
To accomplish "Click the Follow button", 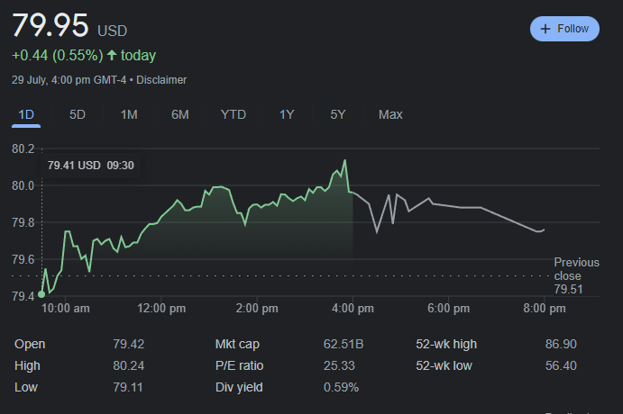I will coord(564,29).
